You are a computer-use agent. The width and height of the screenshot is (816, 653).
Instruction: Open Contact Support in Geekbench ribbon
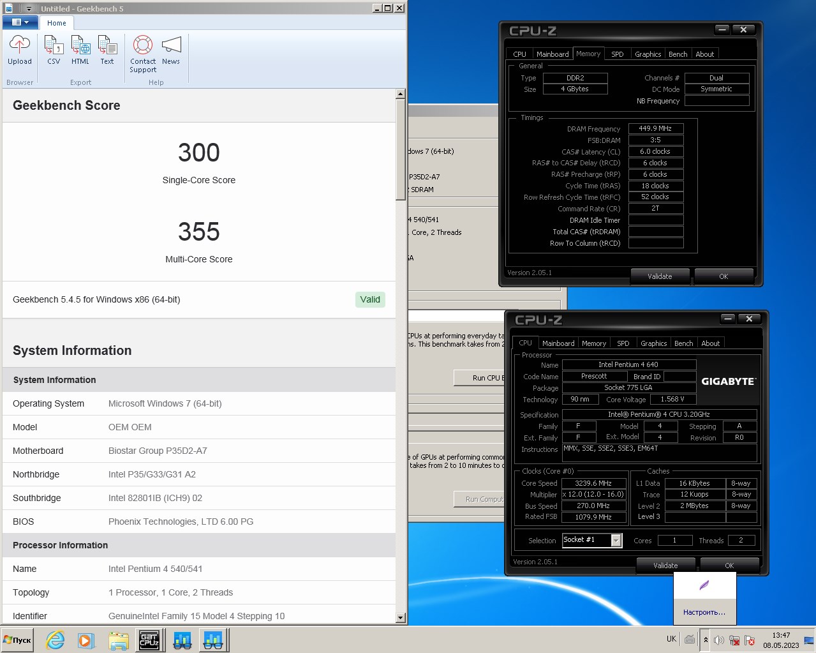(x=143, y=54)
